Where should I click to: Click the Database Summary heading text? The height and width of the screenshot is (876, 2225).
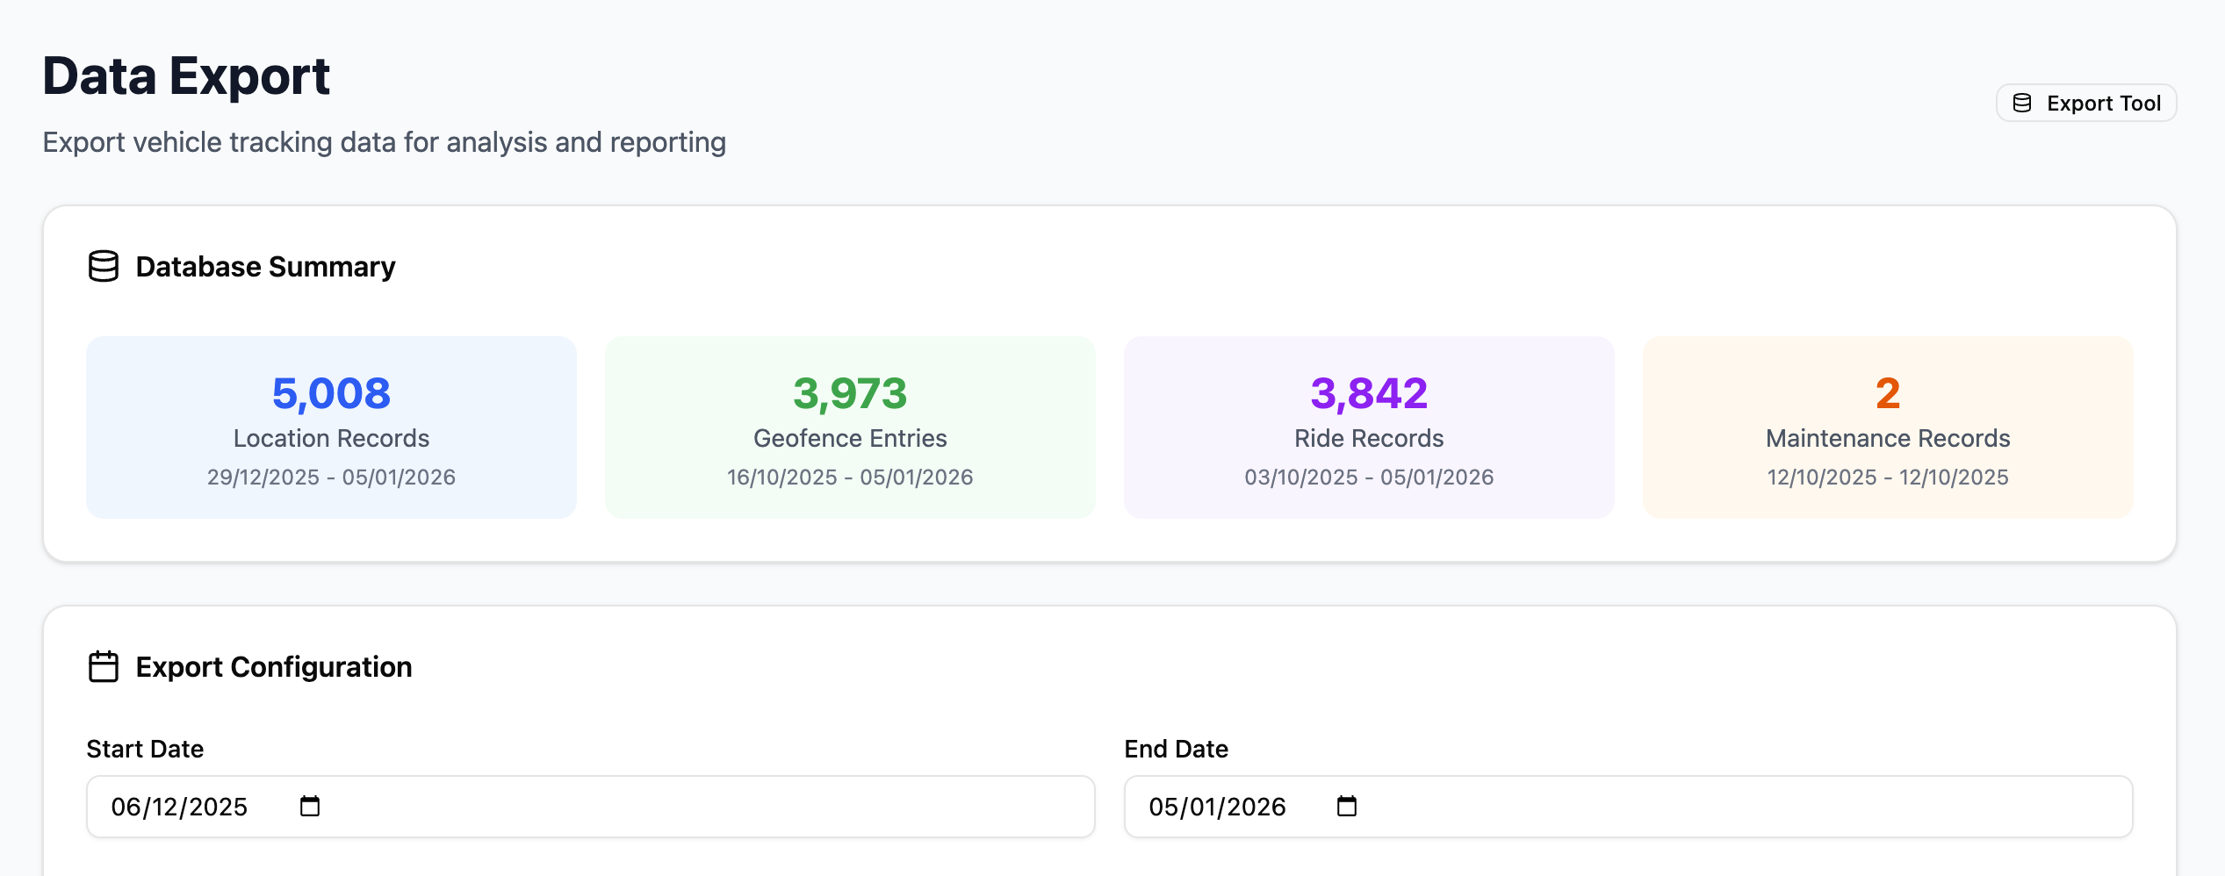click(265, 267)
